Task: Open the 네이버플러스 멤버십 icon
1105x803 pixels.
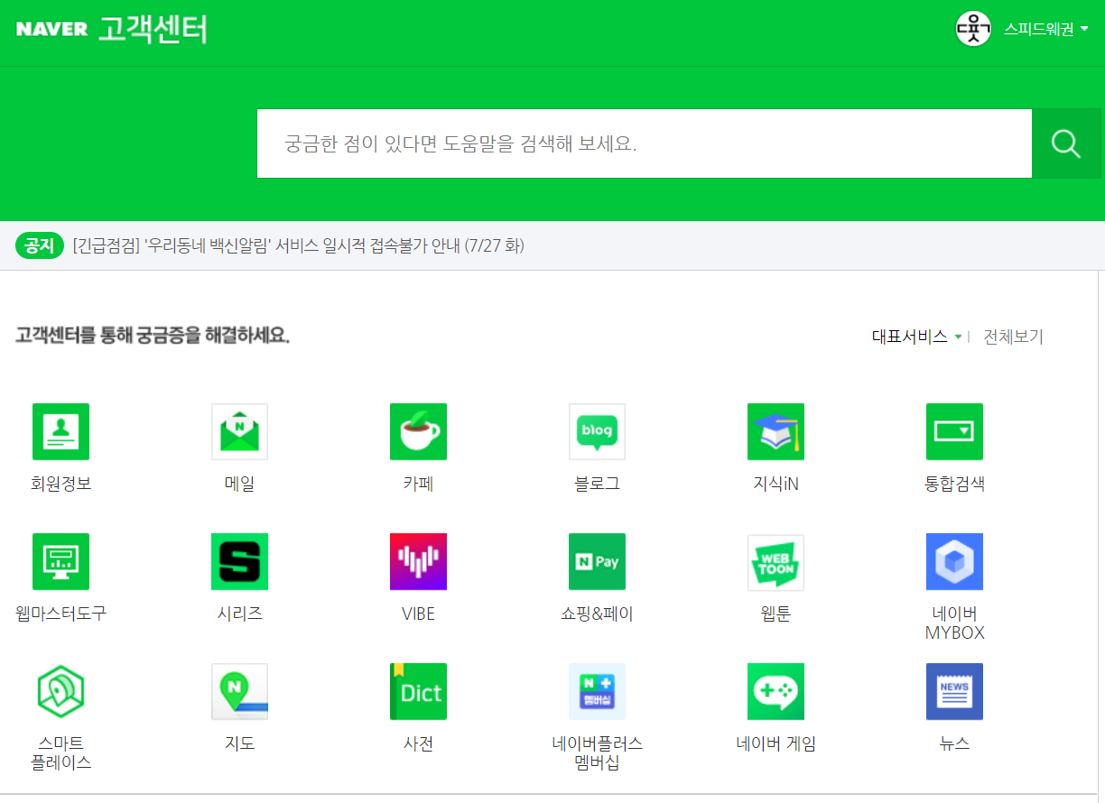Action: pos(597,691)
